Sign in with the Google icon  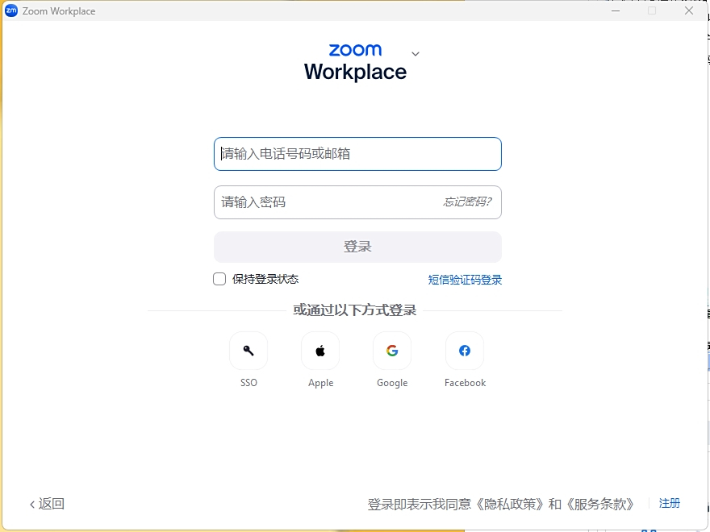392,351
